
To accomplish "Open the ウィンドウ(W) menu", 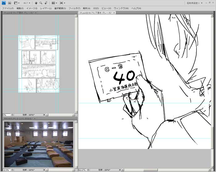I will (x=121, y=8).
